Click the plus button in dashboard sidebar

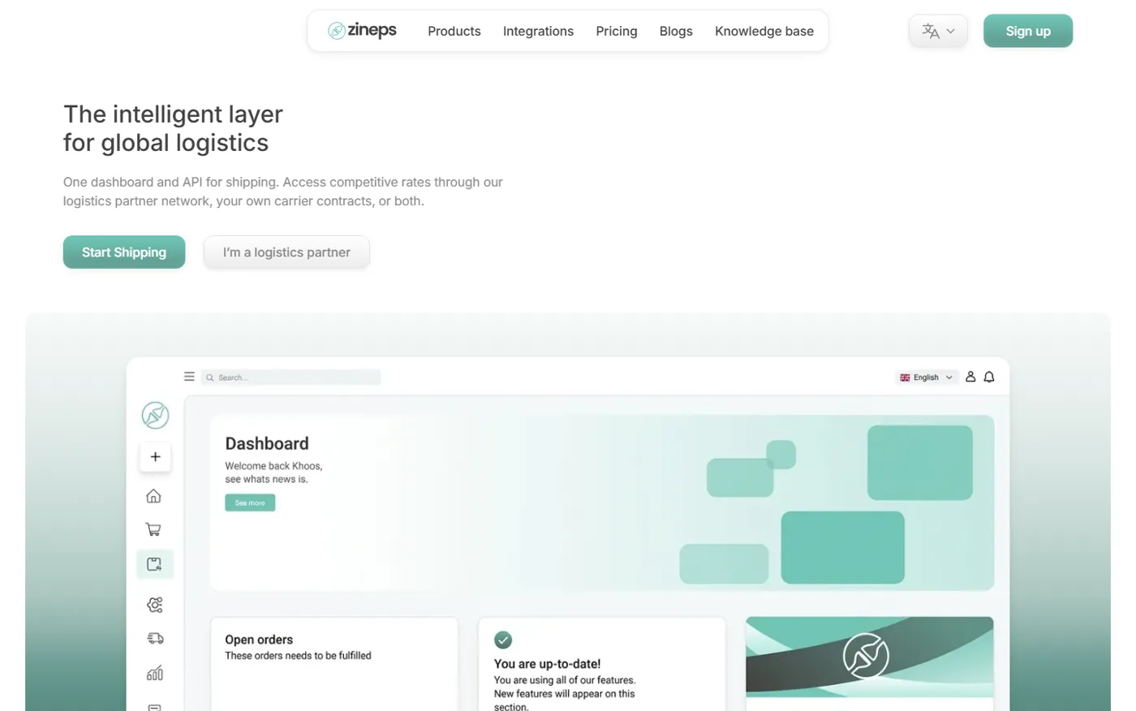[x=155, y=457]
